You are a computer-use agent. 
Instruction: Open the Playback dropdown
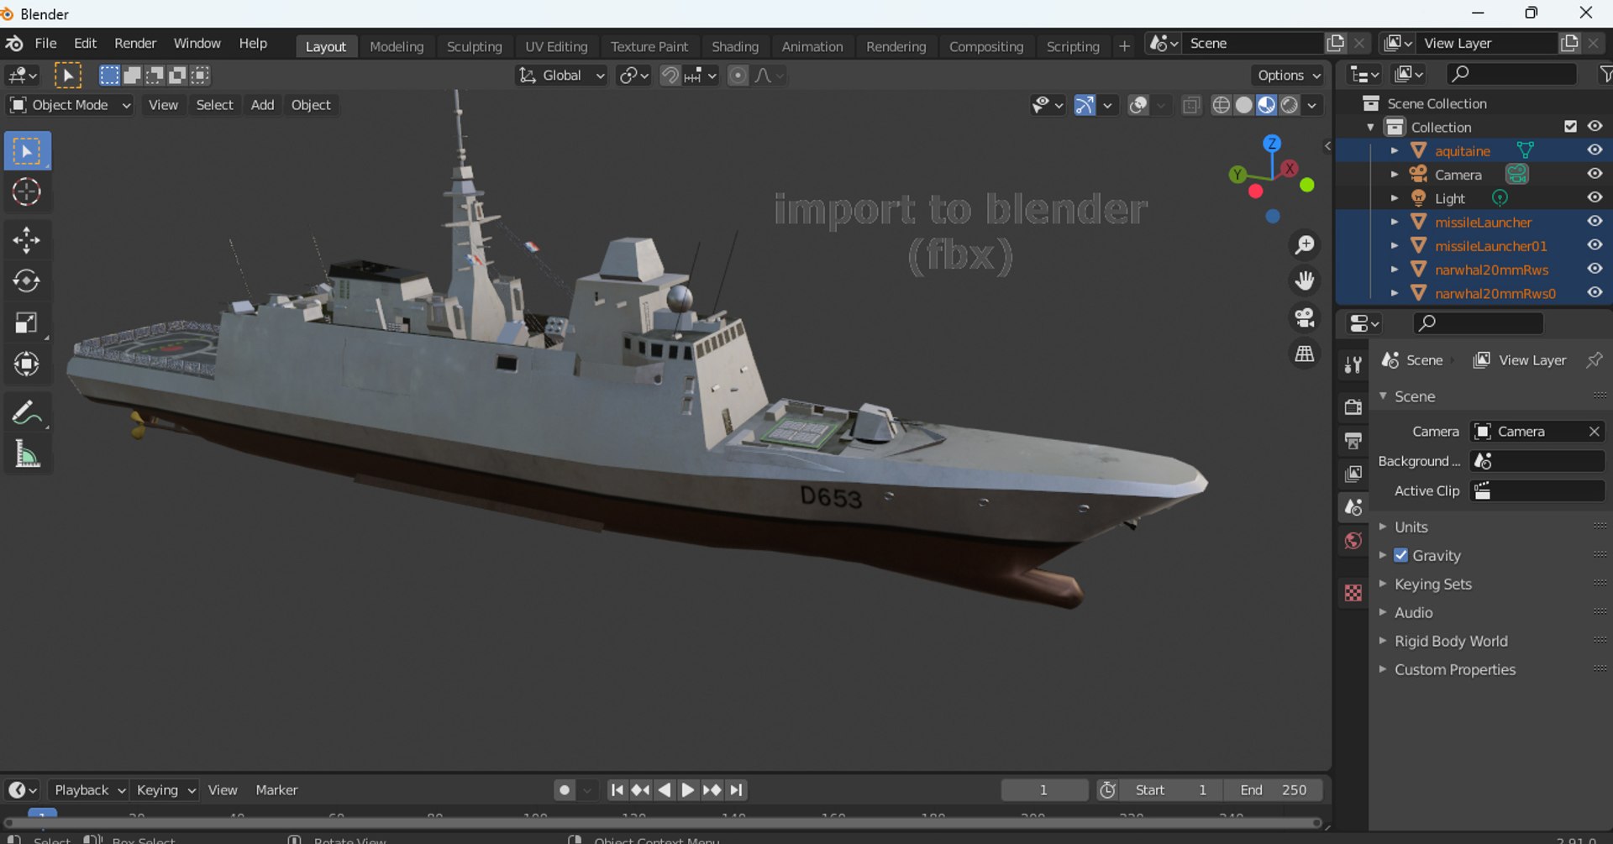pos(88,790)
